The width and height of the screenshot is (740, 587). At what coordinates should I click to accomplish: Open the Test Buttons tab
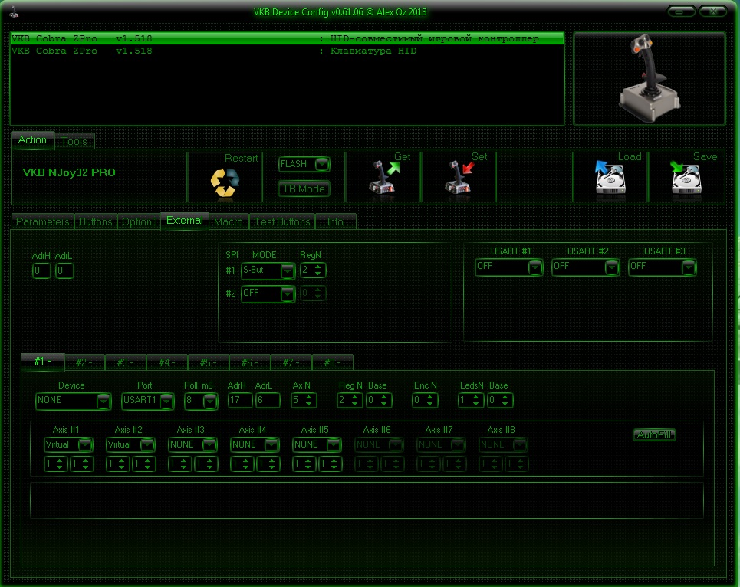[282, 221]
